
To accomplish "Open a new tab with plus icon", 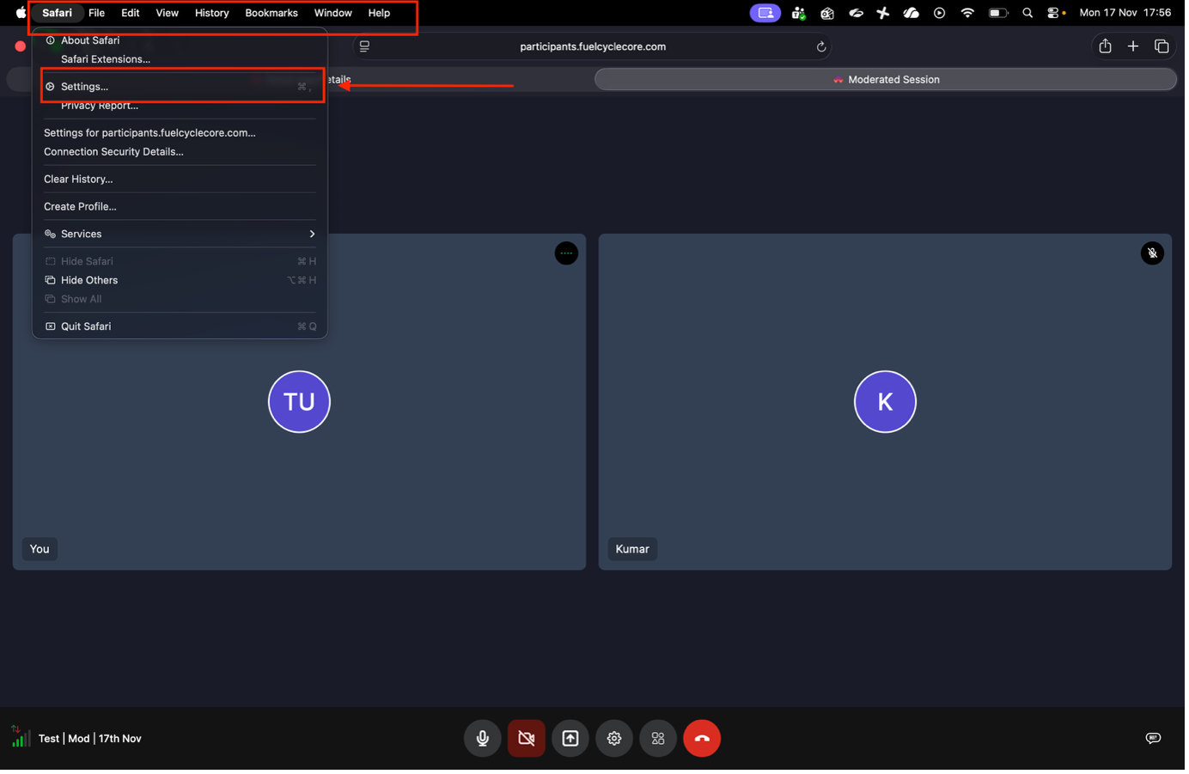I will (x=1133, y=46).
